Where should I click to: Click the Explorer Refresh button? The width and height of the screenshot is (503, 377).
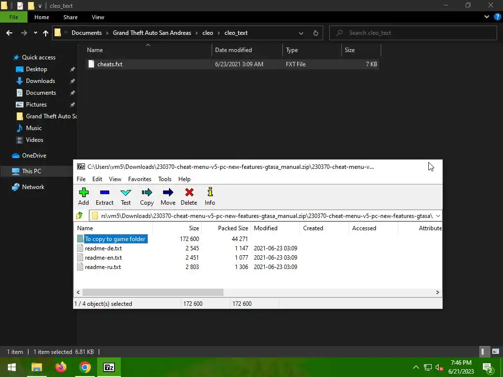(316, 33)
